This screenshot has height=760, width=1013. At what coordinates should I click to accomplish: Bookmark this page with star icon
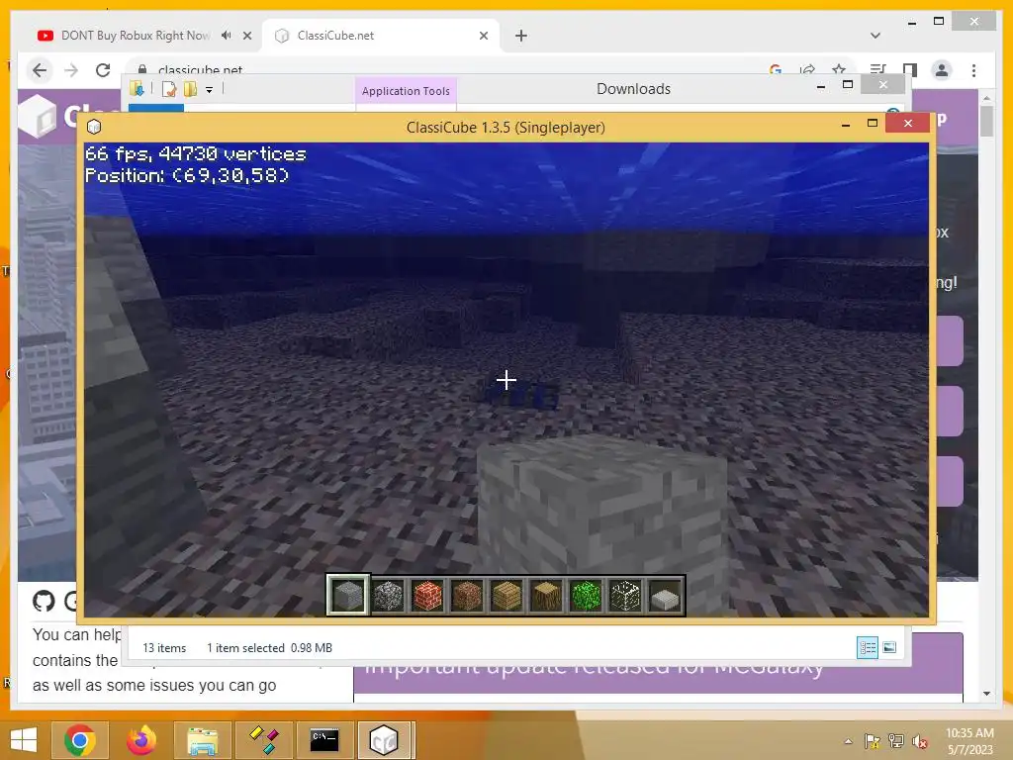click(839, 69)
